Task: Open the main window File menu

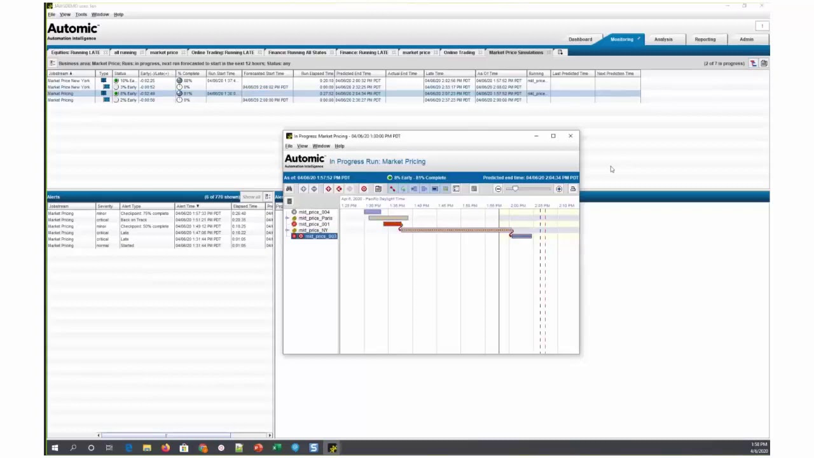Action: pos(52,15)
